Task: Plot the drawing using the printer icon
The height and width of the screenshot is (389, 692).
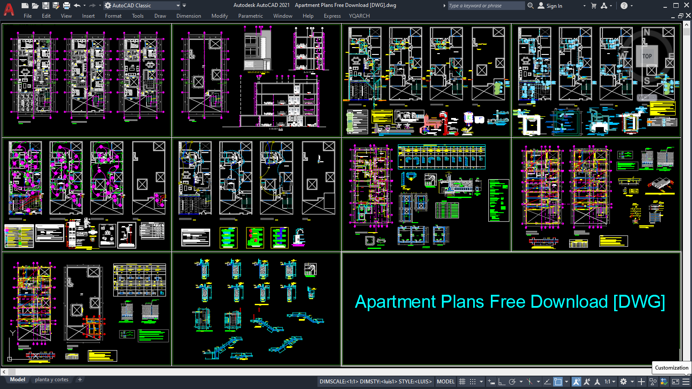Action: point(66,6)
